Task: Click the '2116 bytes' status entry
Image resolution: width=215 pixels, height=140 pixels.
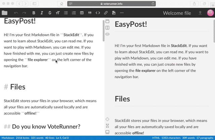Action: [x=23, y=138]
